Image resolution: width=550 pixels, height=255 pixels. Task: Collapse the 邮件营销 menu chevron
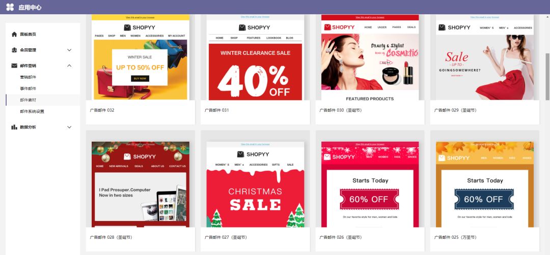(69, 66)
